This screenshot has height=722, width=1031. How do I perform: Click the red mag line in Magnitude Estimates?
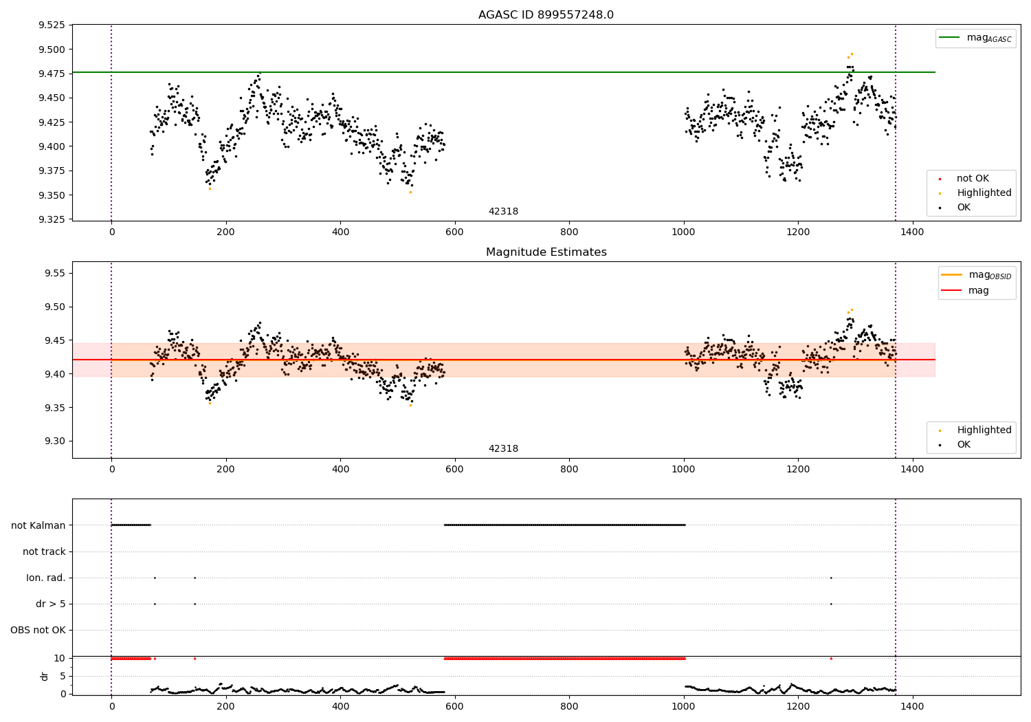point(503,360)
